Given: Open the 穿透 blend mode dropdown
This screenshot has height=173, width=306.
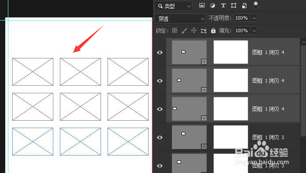Looking at the screenshot, I should [180, 19].
